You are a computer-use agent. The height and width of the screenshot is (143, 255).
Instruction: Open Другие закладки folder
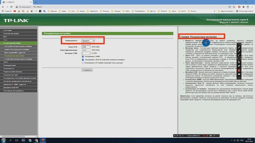(226, 11)
